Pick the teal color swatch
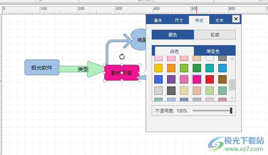268x155 pixels. (x=210, y=68)
